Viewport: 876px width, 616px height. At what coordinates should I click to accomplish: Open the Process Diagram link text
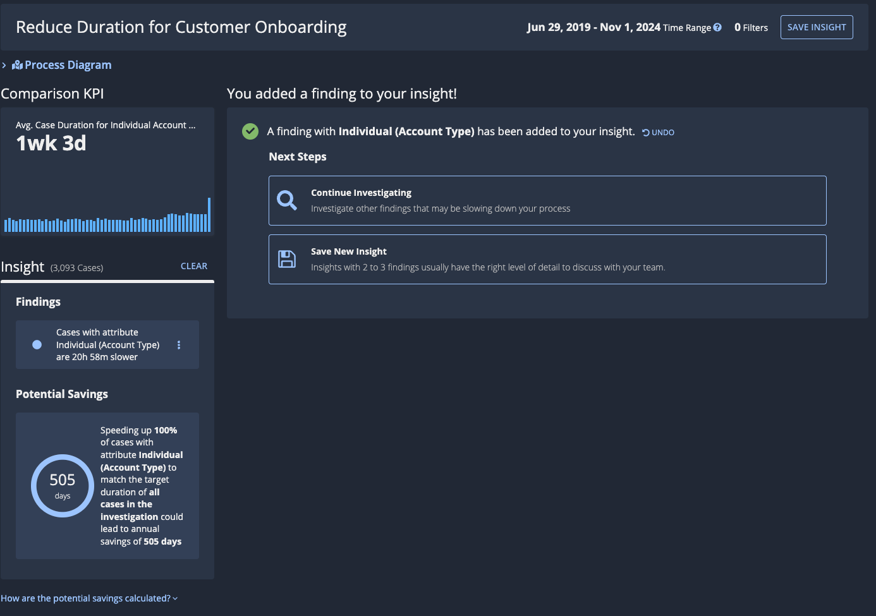(68, 65)
